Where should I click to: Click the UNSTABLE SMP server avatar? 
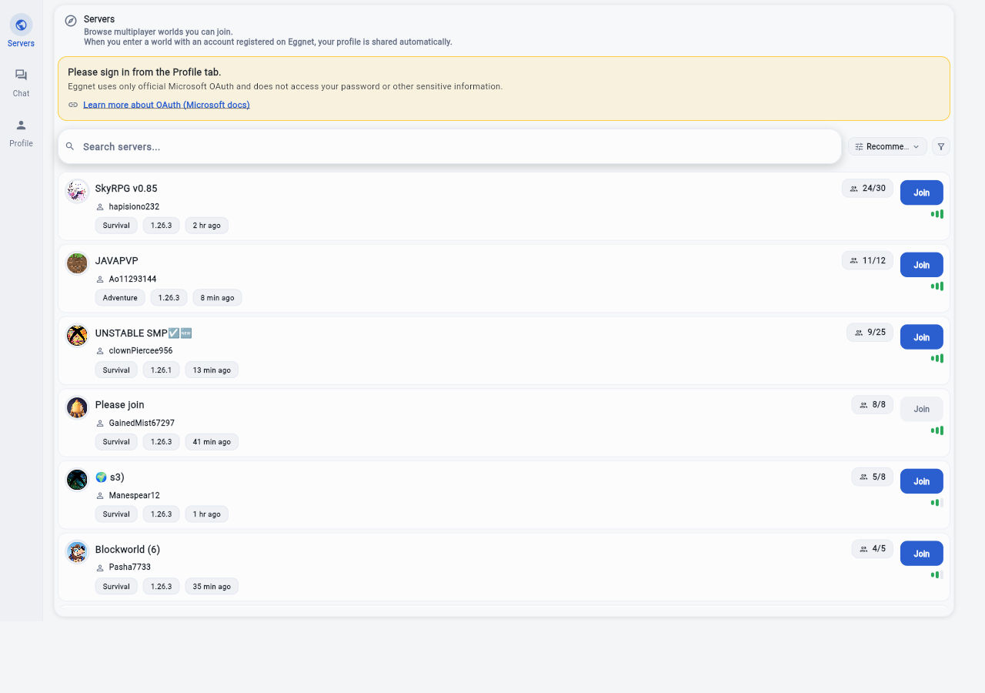[x=77, y=336]
